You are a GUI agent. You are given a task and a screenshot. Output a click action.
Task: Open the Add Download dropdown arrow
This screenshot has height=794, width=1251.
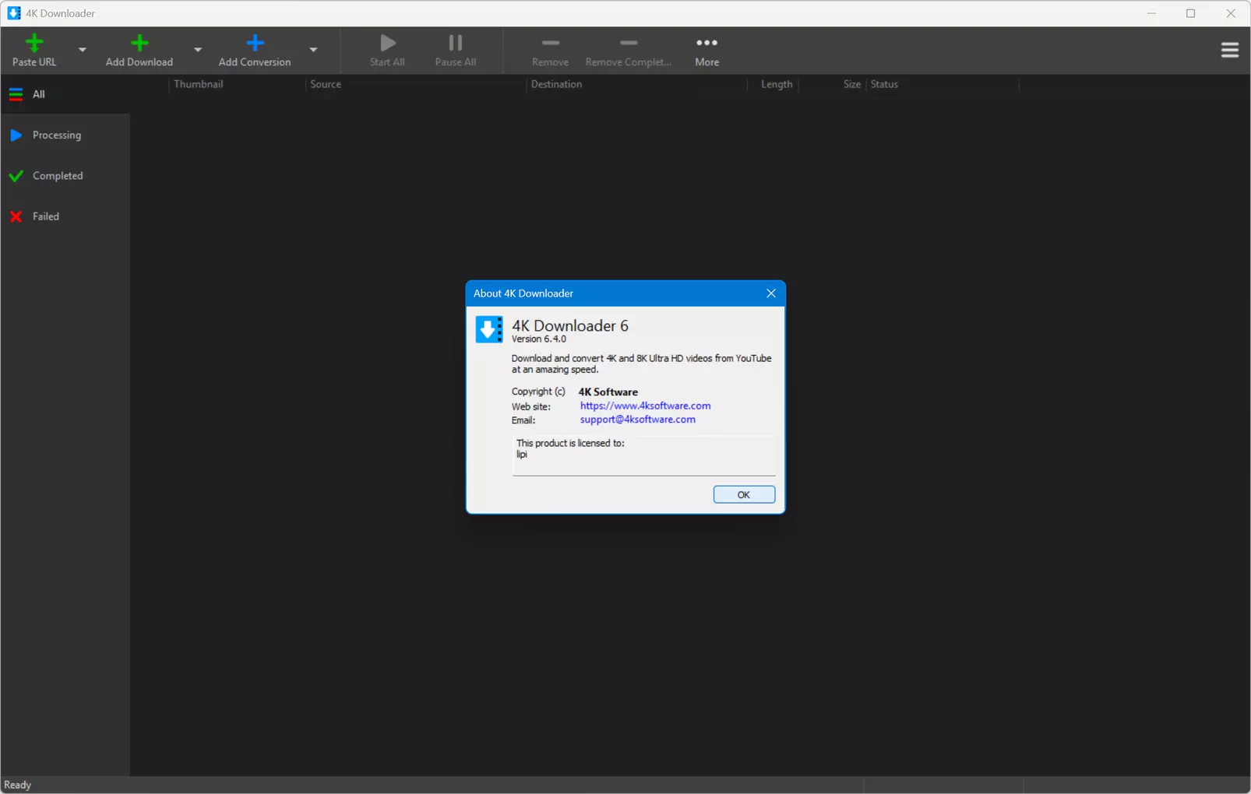[x=198, y=50]
